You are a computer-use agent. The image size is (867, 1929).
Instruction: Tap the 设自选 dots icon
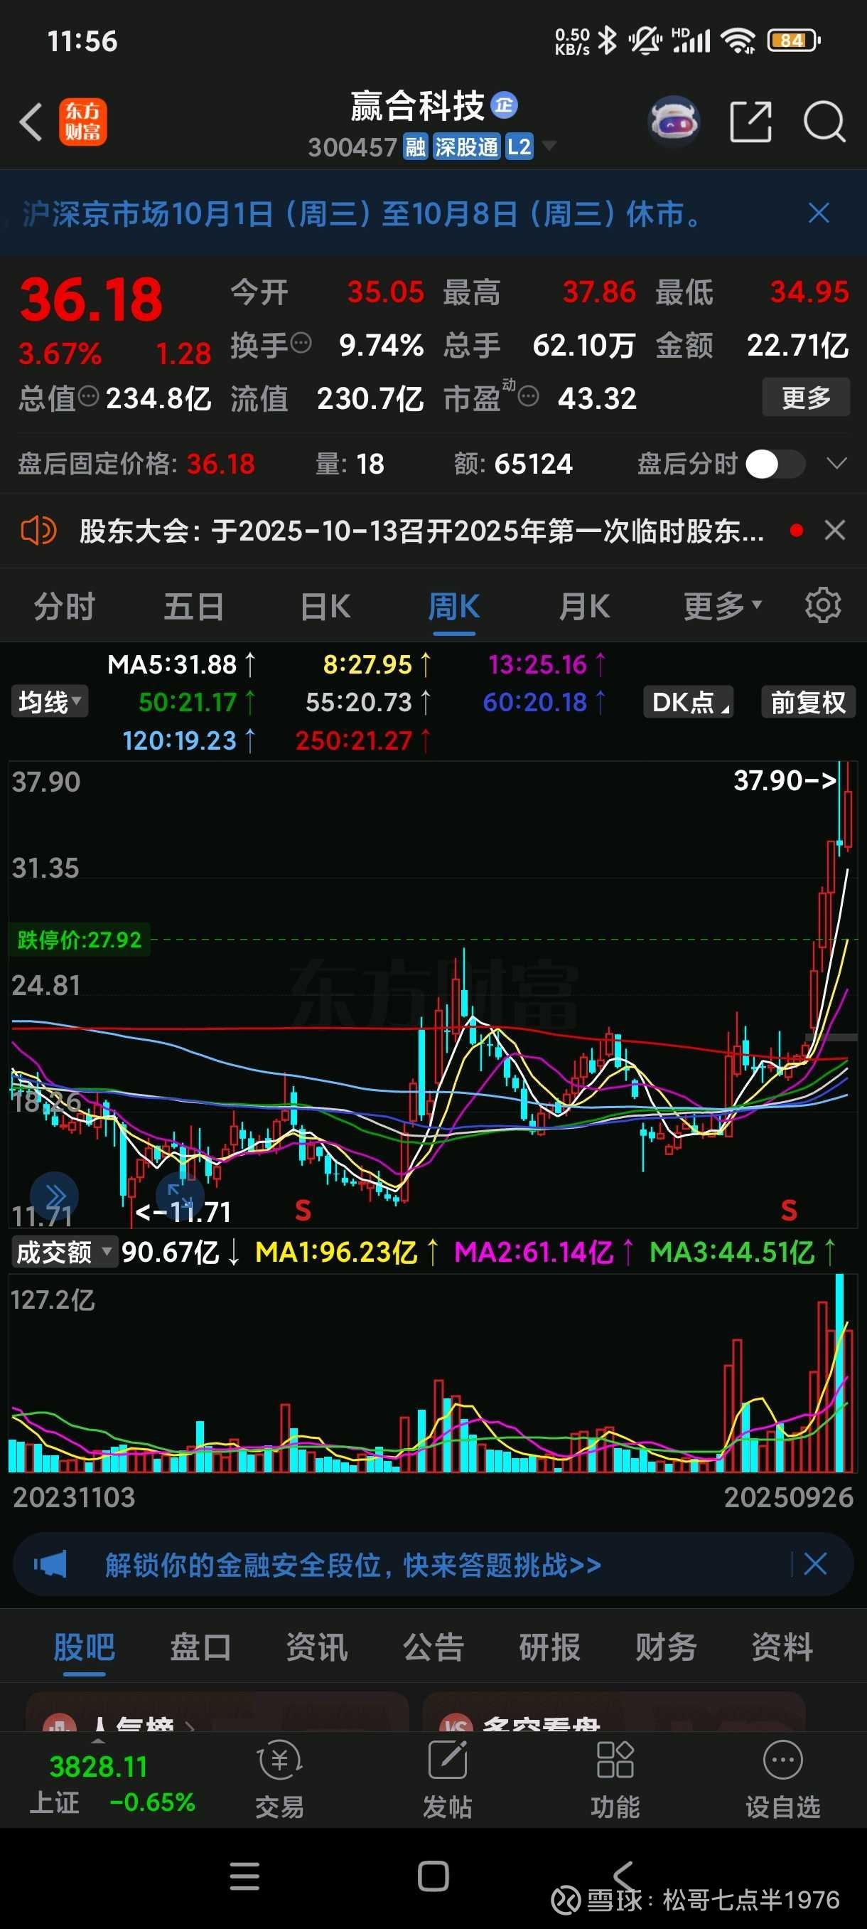point(782,1760)
